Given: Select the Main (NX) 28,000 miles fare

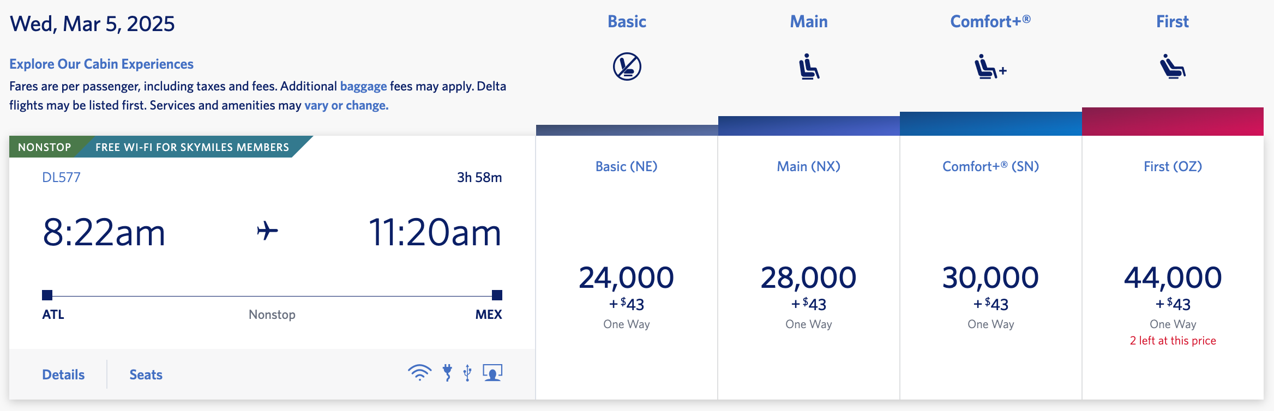Looking at the screenshot, I should click(x=809, y=278).
